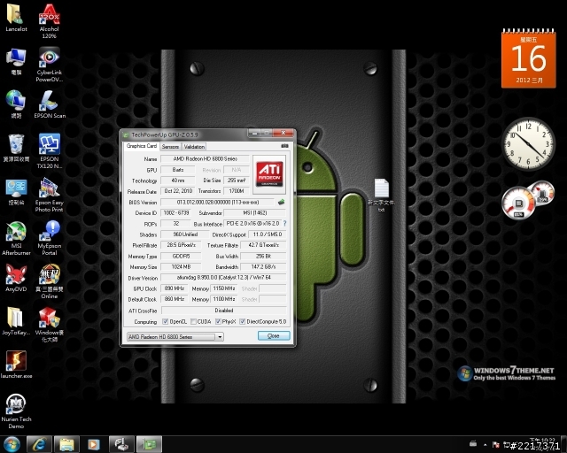Toggle the PhysX checkbox
This screenshot has width=567, height=453.
(x=218, y=321)
